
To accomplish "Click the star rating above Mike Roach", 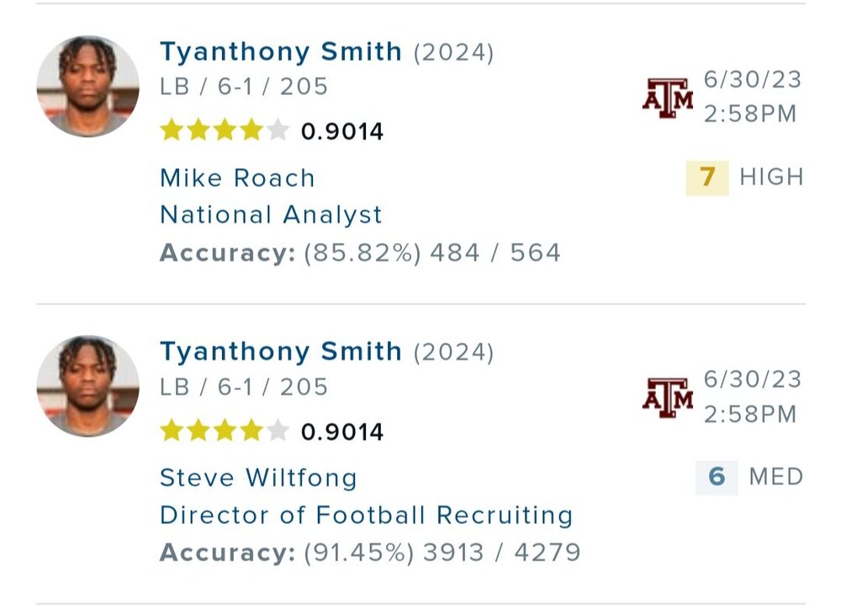I will tap(224, 131).
